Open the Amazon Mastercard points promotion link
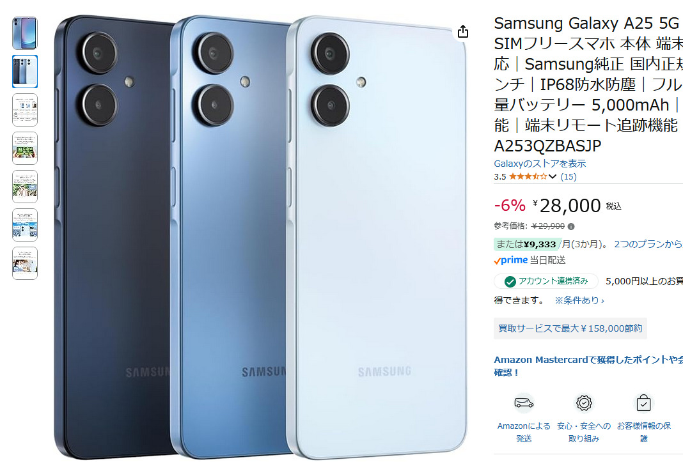This screenshot has height=462, width=683. click(x=588, y=366)
